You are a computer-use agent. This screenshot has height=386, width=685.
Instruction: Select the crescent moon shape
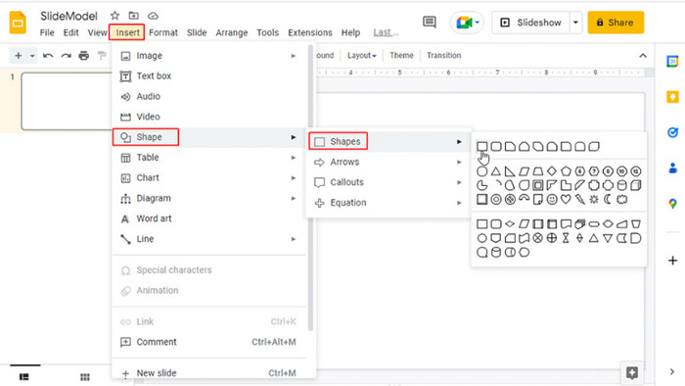608,199
